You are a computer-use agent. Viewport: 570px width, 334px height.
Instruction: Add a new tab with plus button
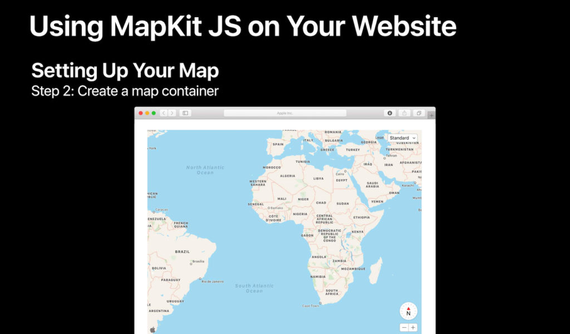[x=431, y=115]
